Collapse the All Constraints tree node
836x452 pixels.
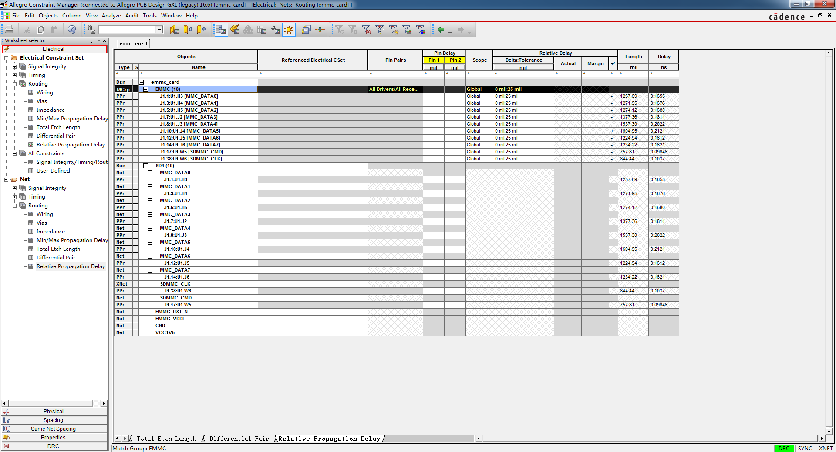[14, 153]
